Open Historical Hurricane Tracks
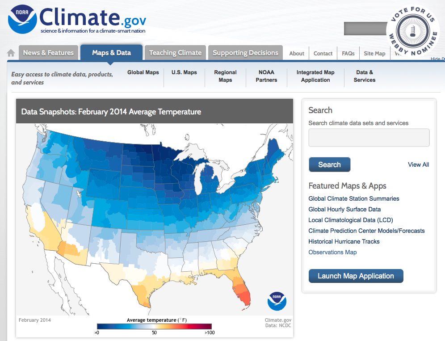 344,241
